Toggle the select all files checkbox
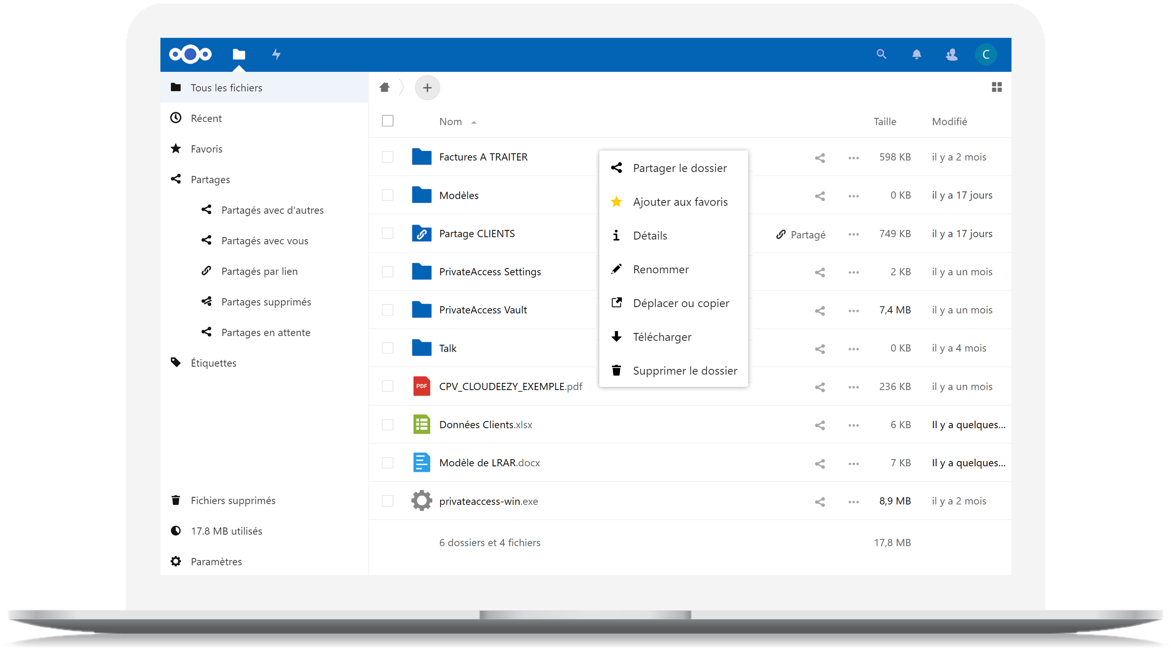The width and height of the screenshot is (1171, 658). (x=387, y=121)
